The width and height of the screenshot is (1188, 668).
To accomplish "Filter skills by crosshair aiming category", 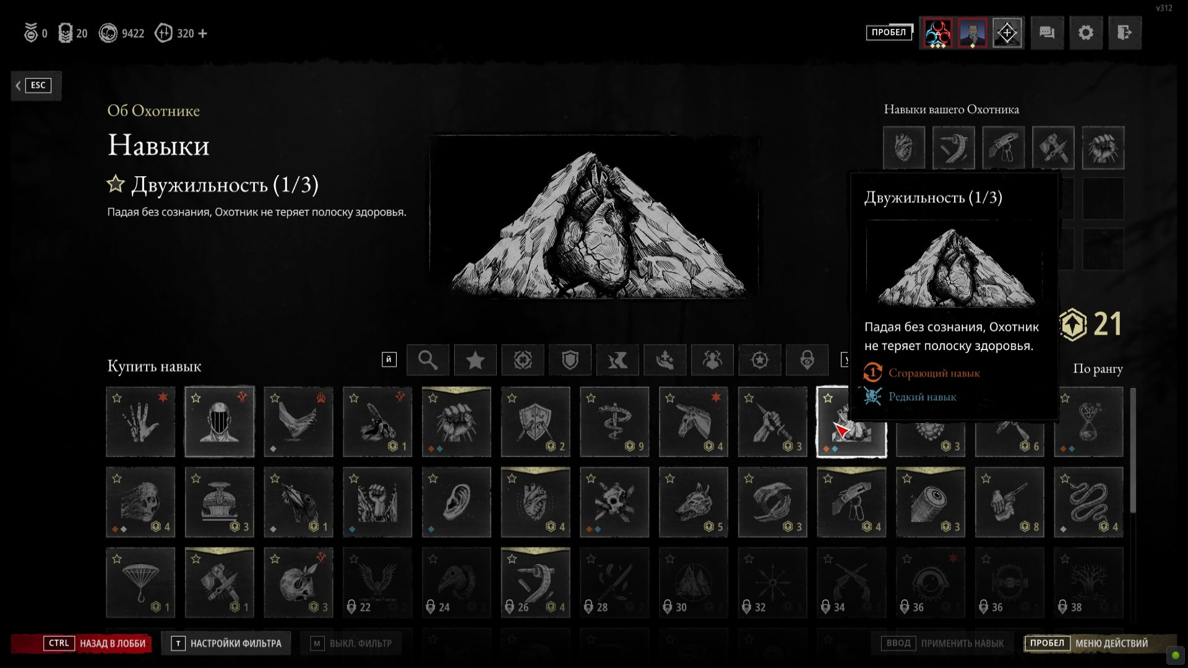I will tap(523, 360).
